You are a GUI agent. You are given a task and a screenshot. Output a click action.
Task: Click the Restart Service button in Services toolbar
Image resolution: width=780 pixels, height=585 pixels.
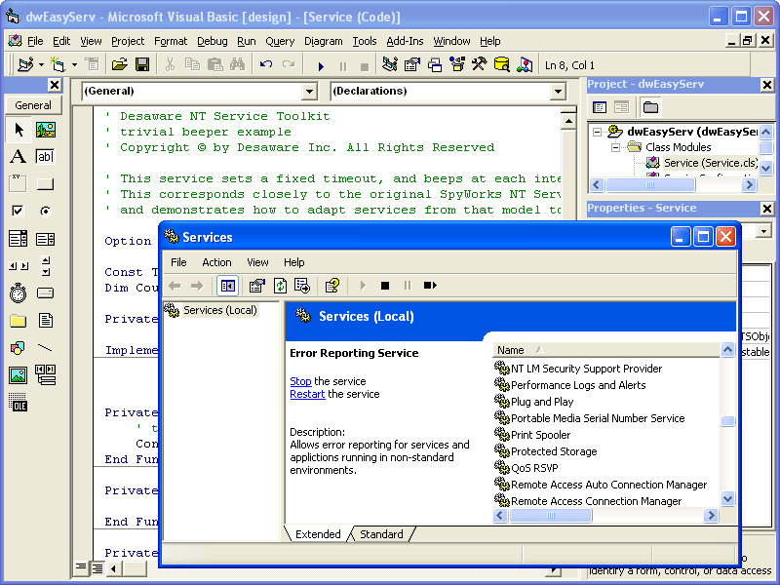coord(430,286)
